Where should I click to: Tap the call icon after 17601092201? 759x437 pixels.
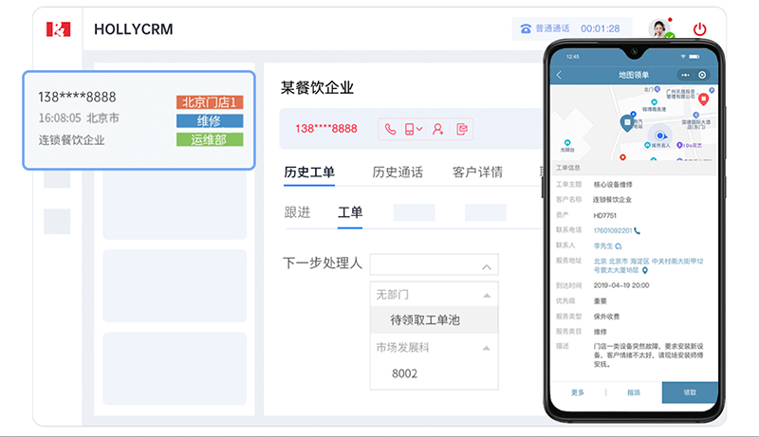pyautogui.click(x=637, y=231)
